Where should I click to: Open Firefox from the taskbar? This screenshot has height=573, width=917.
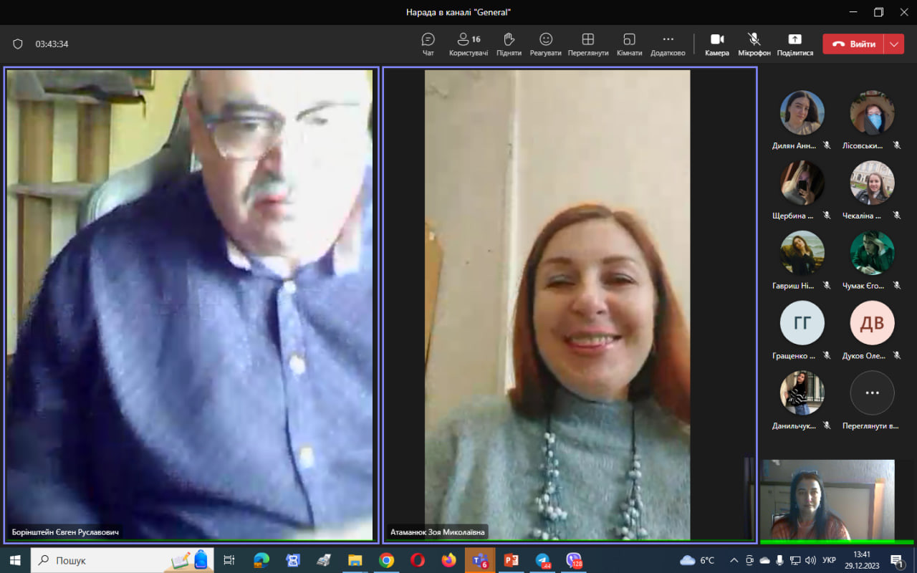[449, 560]
